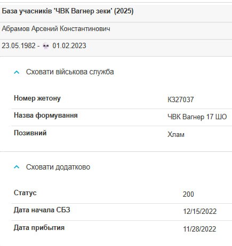This screenshot has width=232, height=246.
Task: Click the birth date 23.05.1982
Action: point(19,45)
